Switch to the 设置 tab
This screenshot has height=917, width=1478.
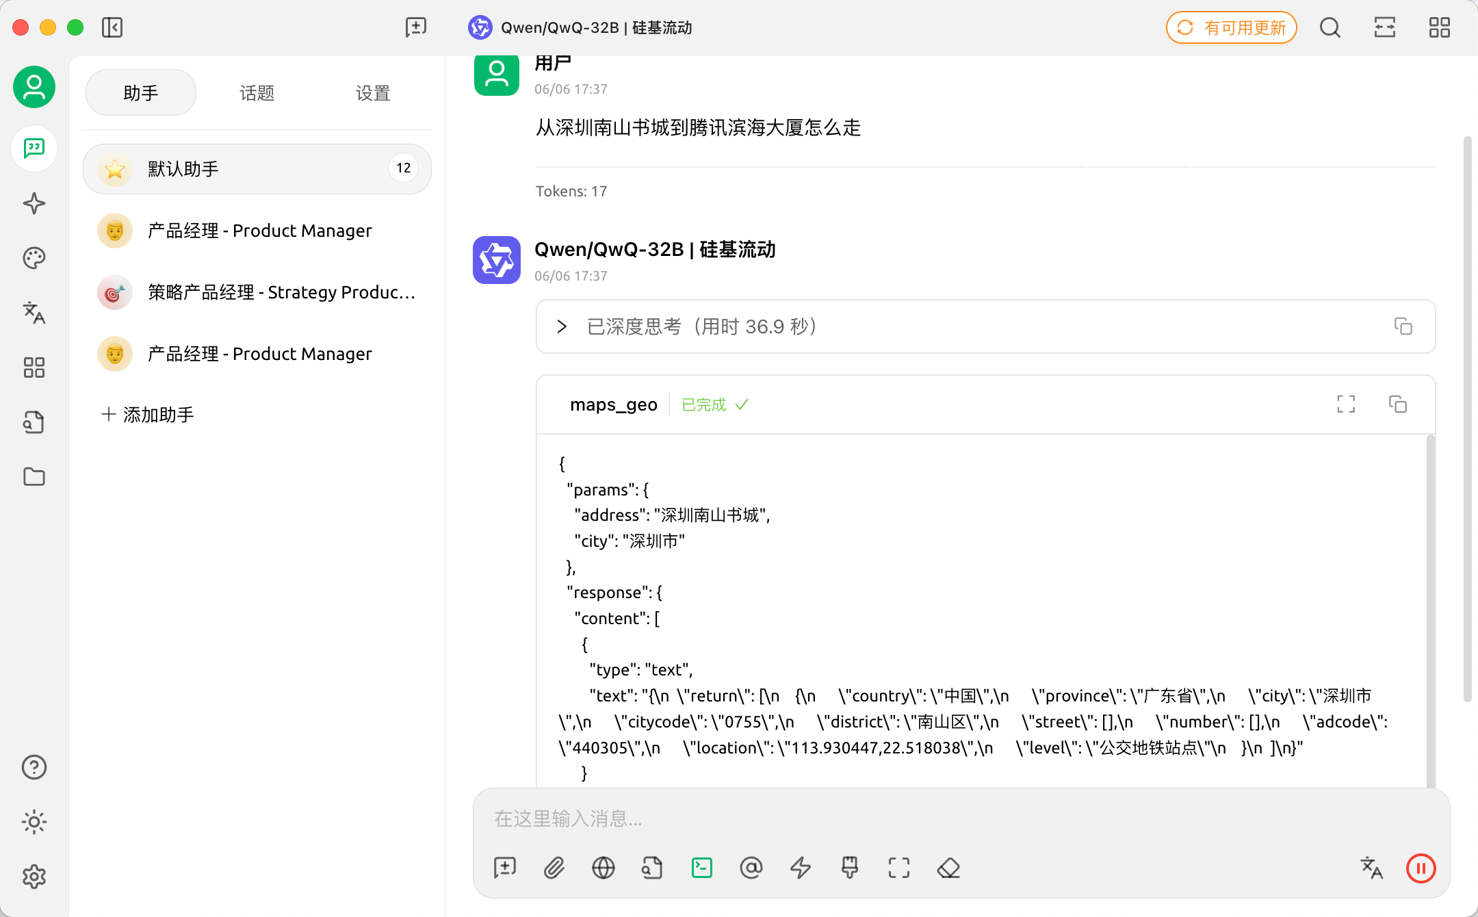coord(373,92)
